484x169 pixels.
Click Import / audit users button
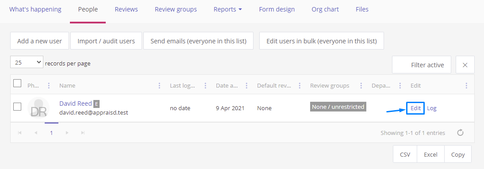tap(106, 41)
